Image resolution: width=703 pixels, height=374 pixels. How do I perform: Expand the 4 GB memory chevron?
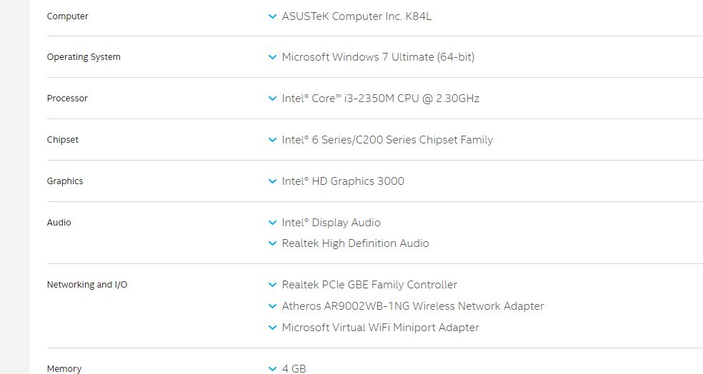pos(272,369)
